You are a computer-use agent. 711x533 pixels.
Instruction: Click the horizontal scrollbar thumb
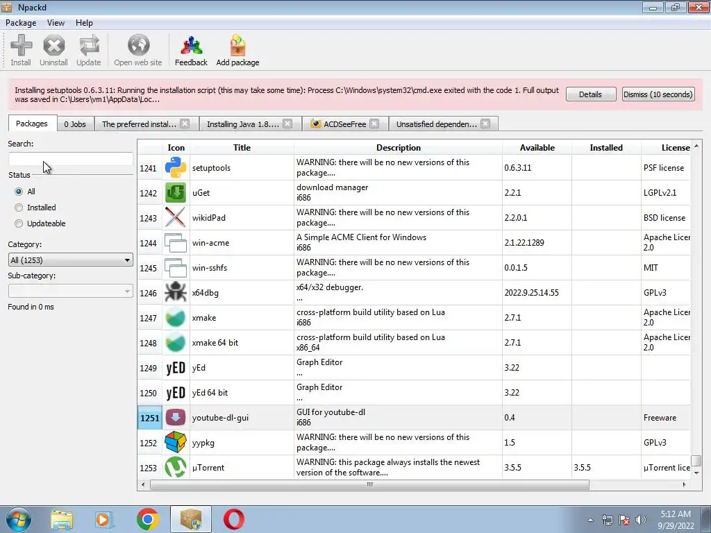click(369, 484)
